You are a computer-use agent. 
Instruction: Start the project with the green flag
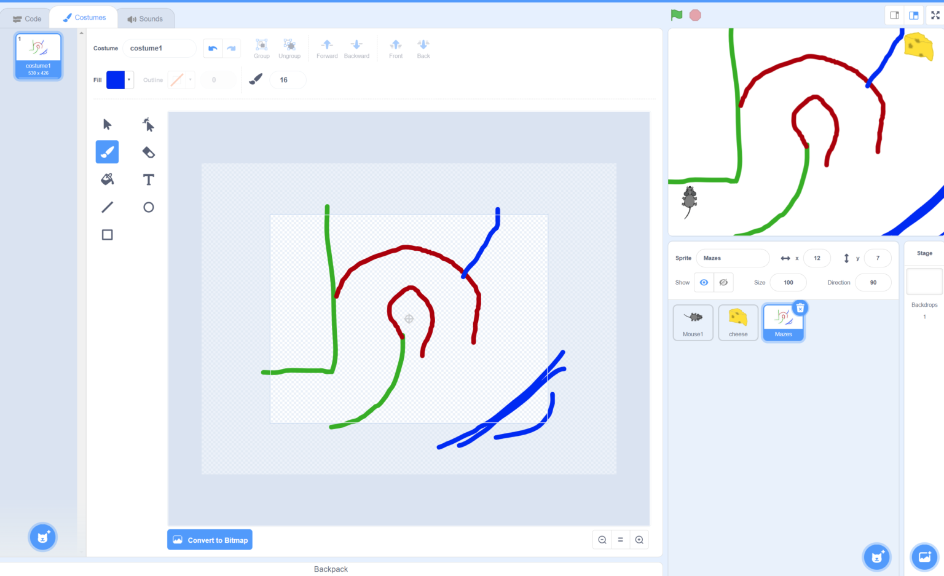tap(675, 15)
